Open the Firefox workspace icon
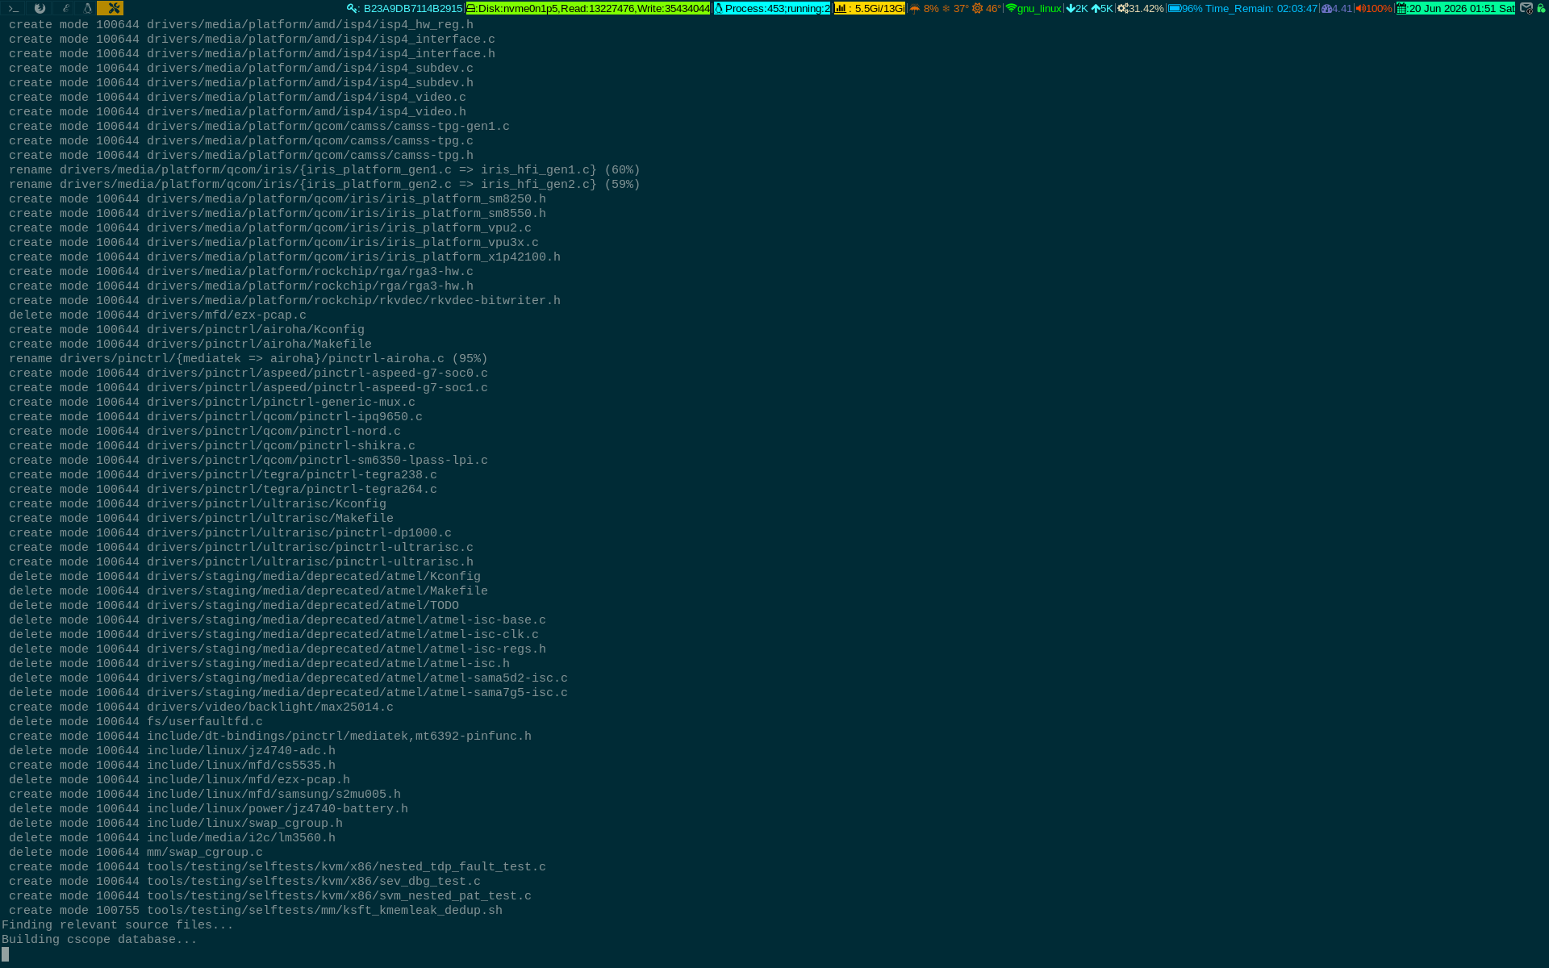 point(40,8)
